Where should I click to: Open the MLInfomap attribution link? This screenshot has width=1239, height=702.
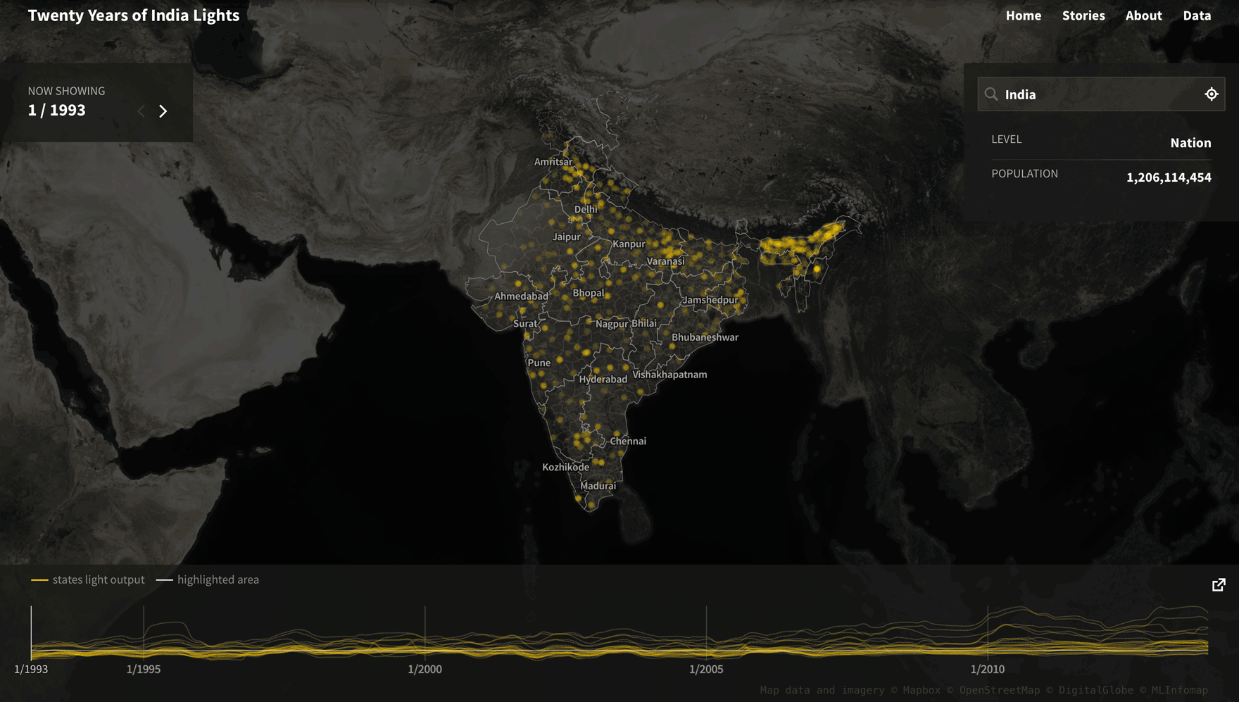click(x=1180, y=690)
